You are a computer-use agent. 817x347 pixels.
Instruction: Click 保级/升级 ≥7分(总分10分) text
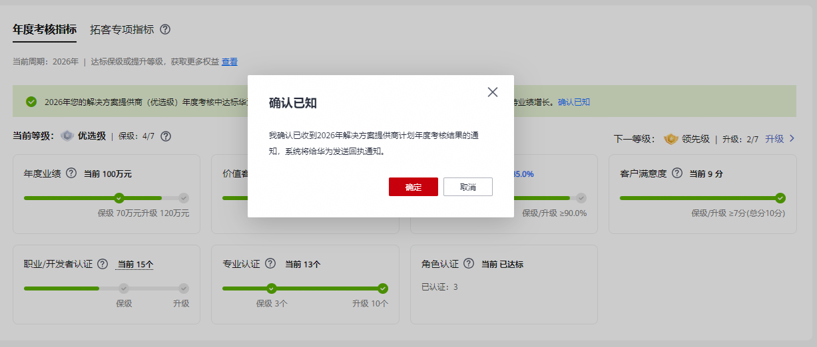(738, 213)
